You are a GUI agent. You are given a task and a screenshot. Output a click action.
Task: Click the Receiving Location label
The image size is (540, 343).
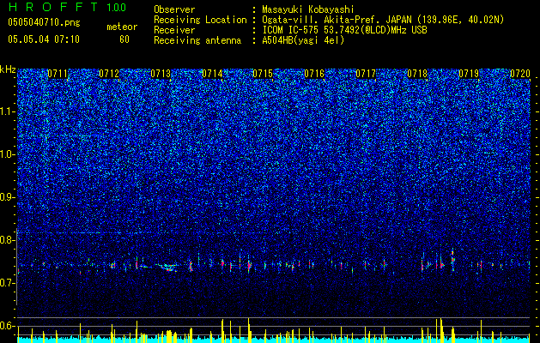point(200,20)
